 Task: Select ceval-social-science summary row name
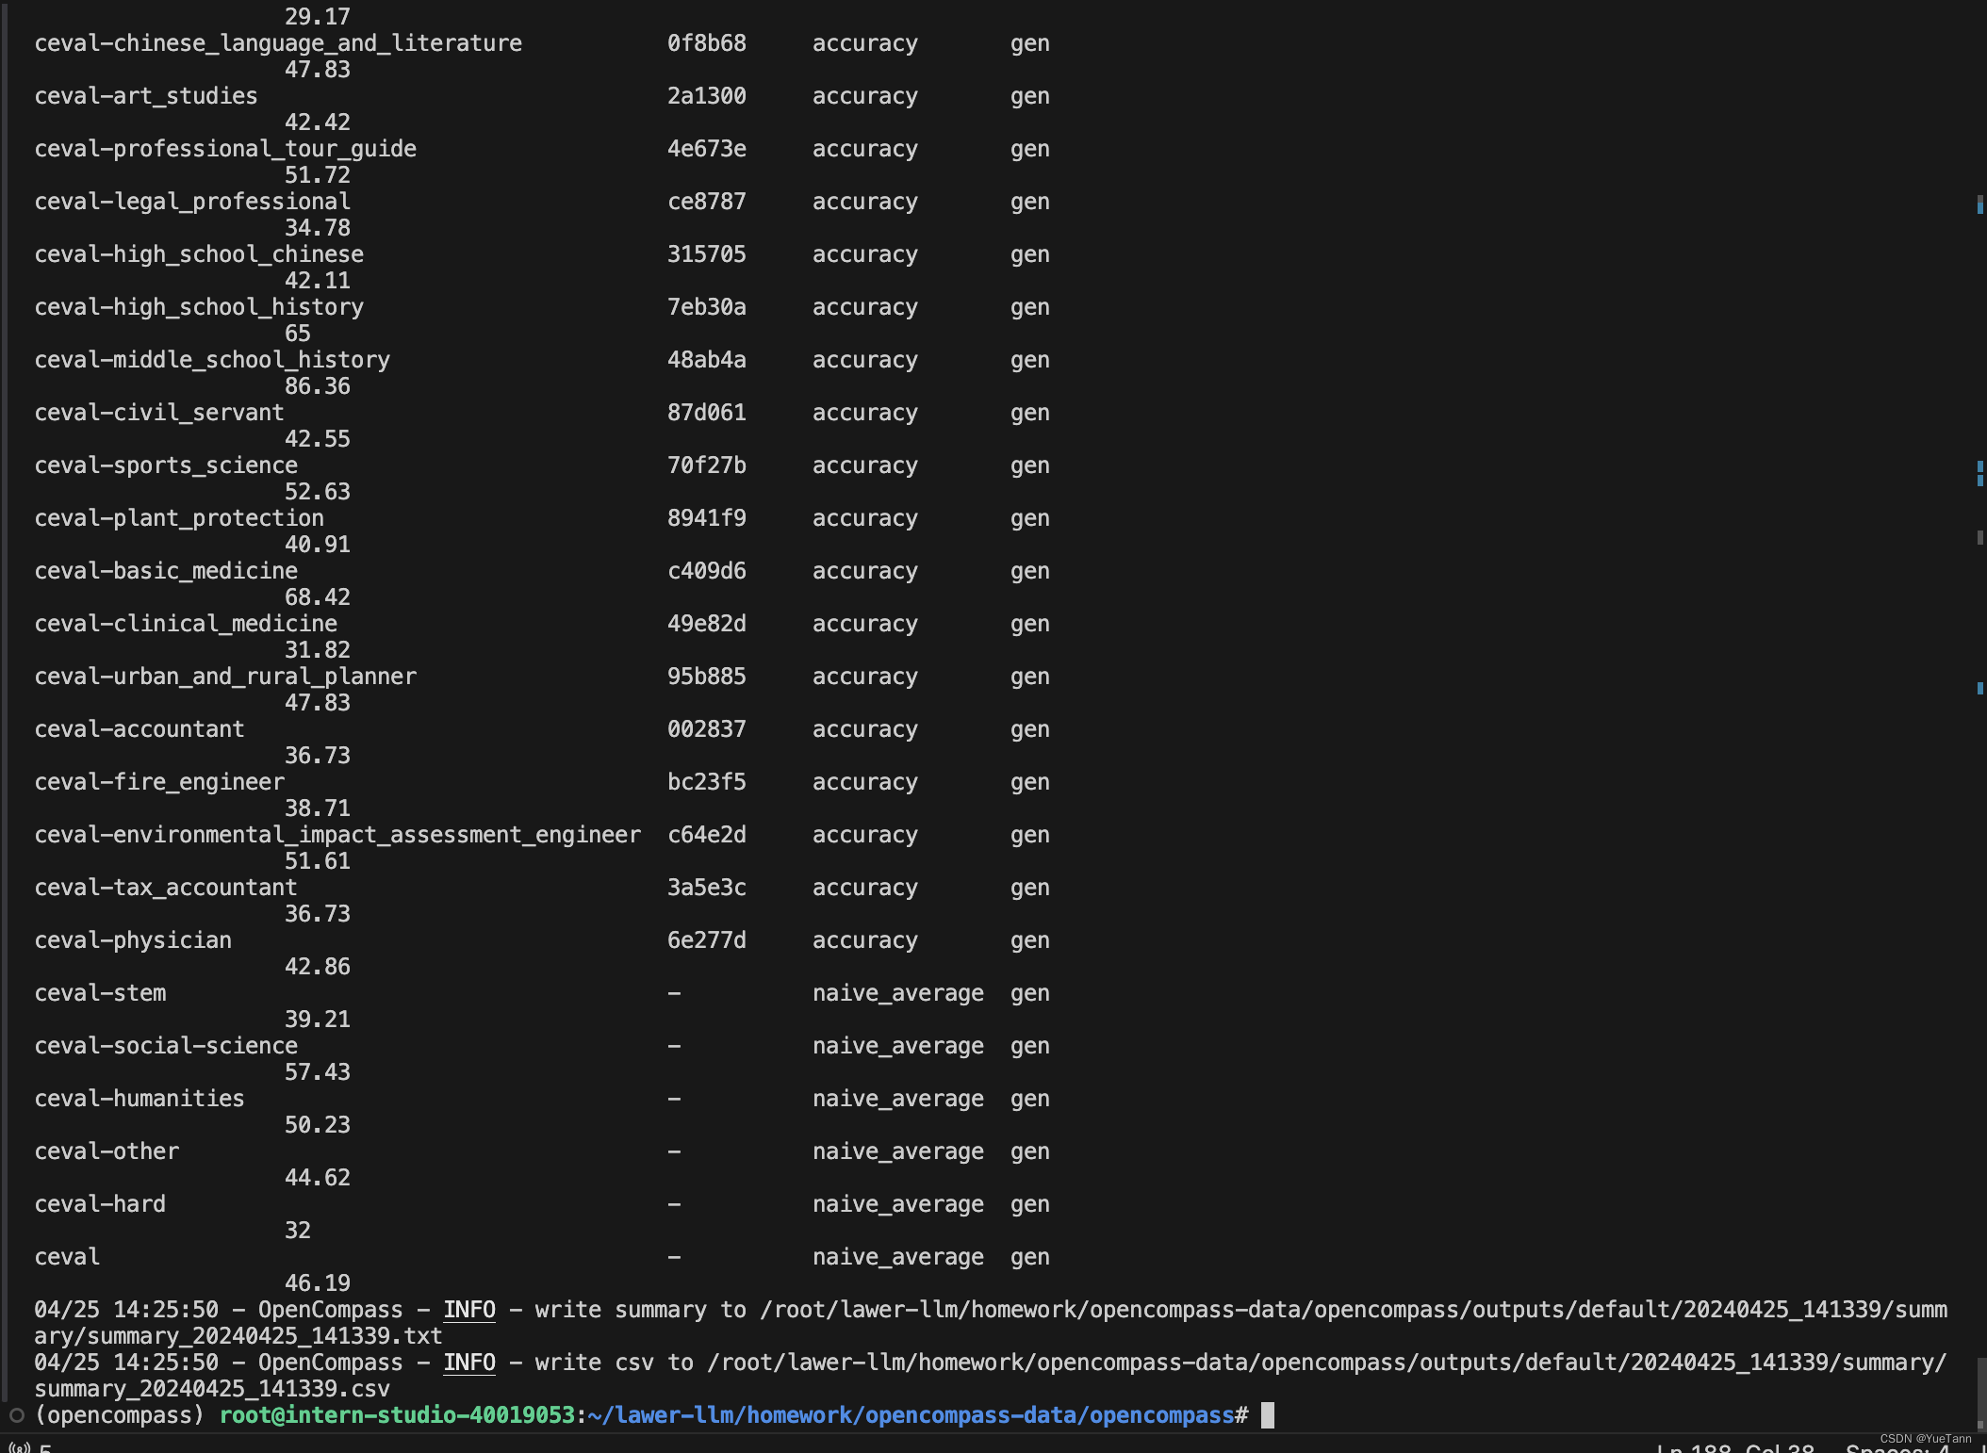pyautogui.click(x=166, y=1046)
